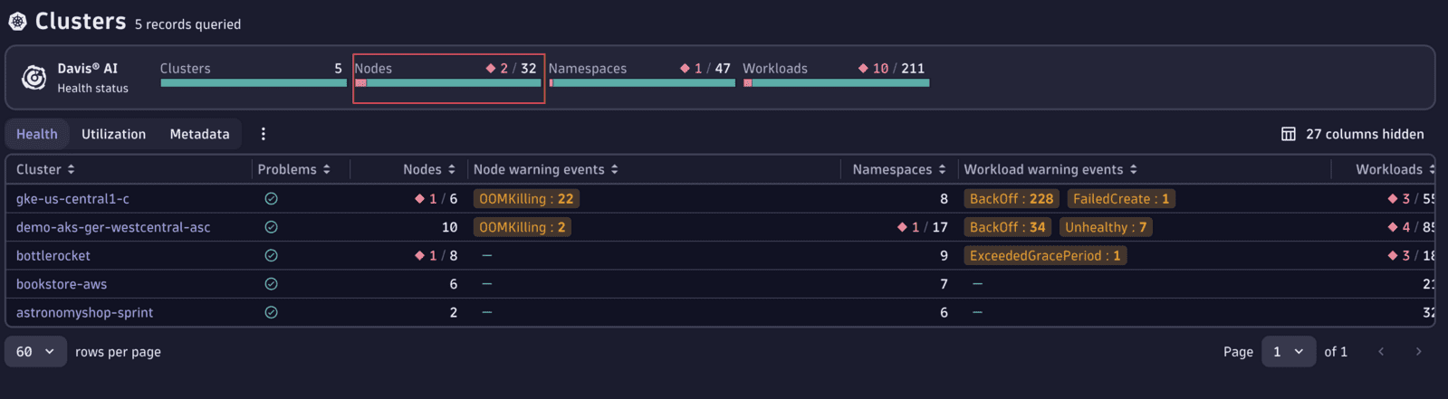Screen dimensions: 1448x399
Task: Click the Nodes 2 / 32 summary count
Action: point(511,69)
